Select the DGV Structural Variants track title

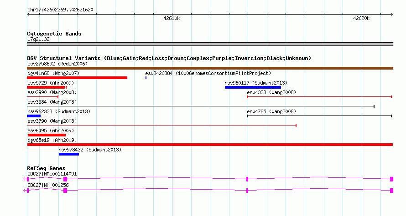(x=169, y=58)
